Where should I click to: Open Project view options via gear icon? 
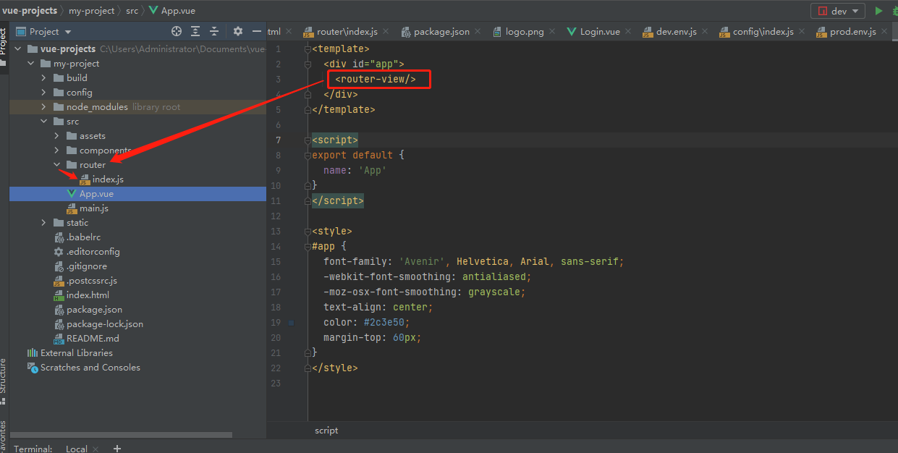(237, 30)
